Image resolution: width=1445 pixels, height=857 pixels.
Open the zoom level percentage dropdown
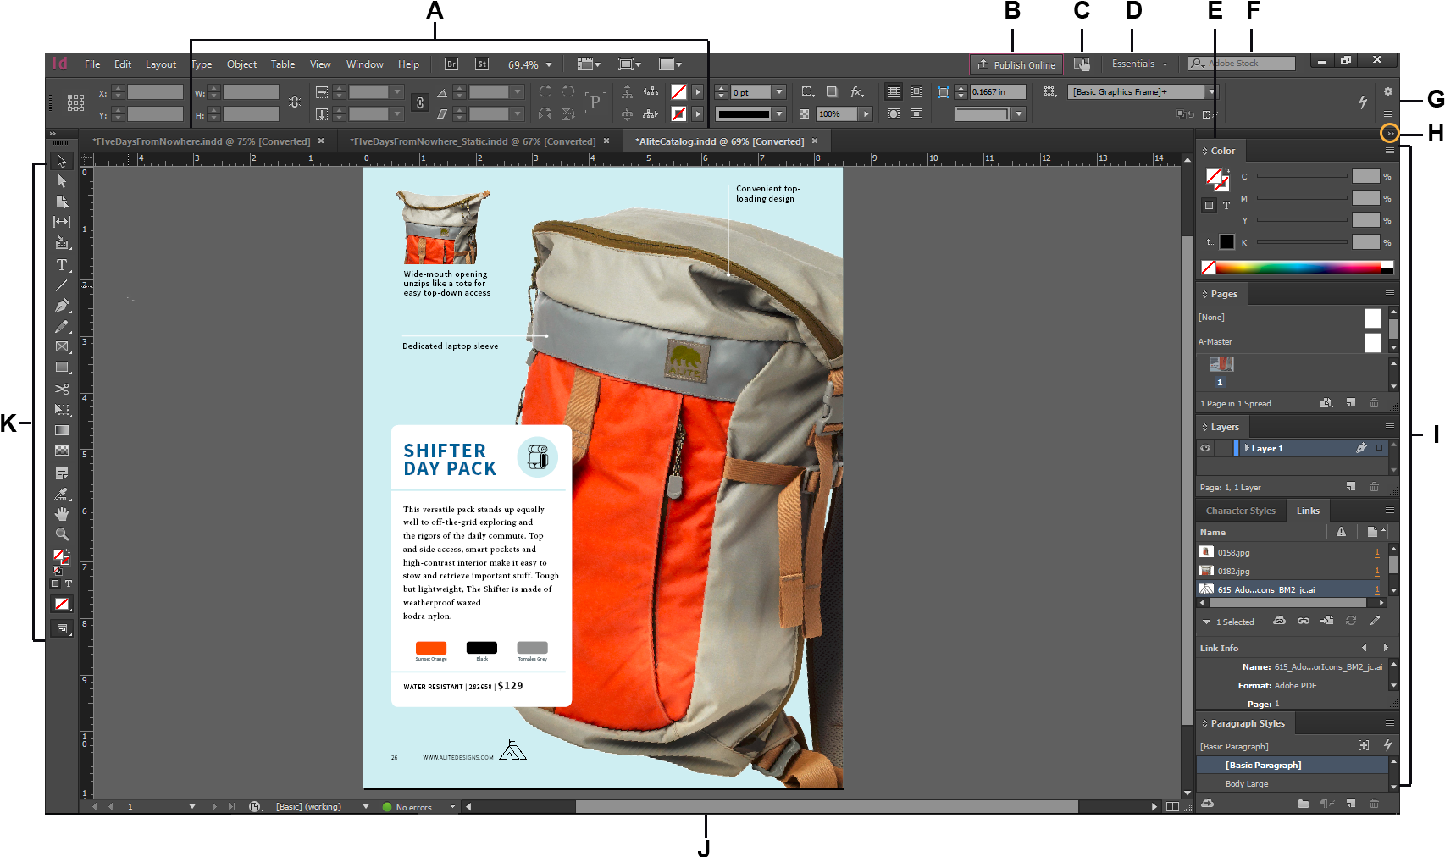549,64
